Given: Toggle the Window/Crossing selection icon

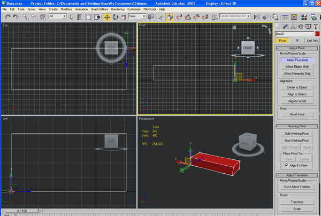Looking at the screenshot, I should [97, 17].
